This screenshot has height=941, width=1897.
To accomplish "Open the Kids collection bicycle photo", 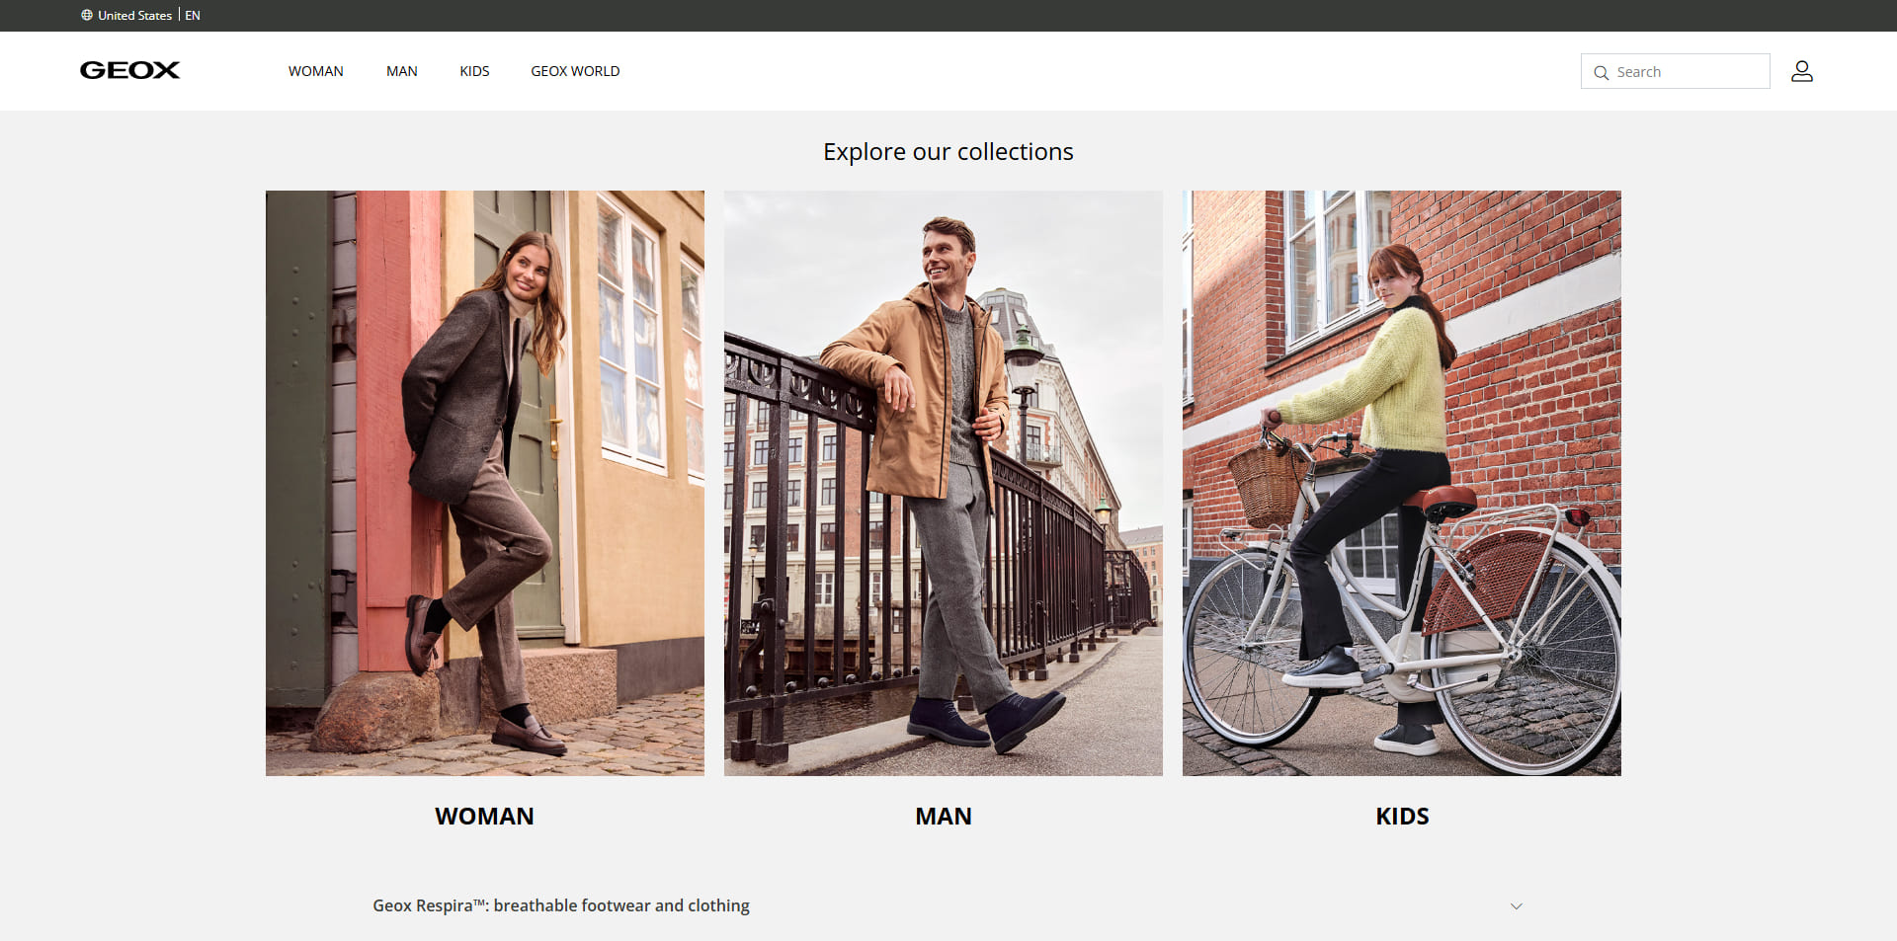I will (x=1402, y=483).
